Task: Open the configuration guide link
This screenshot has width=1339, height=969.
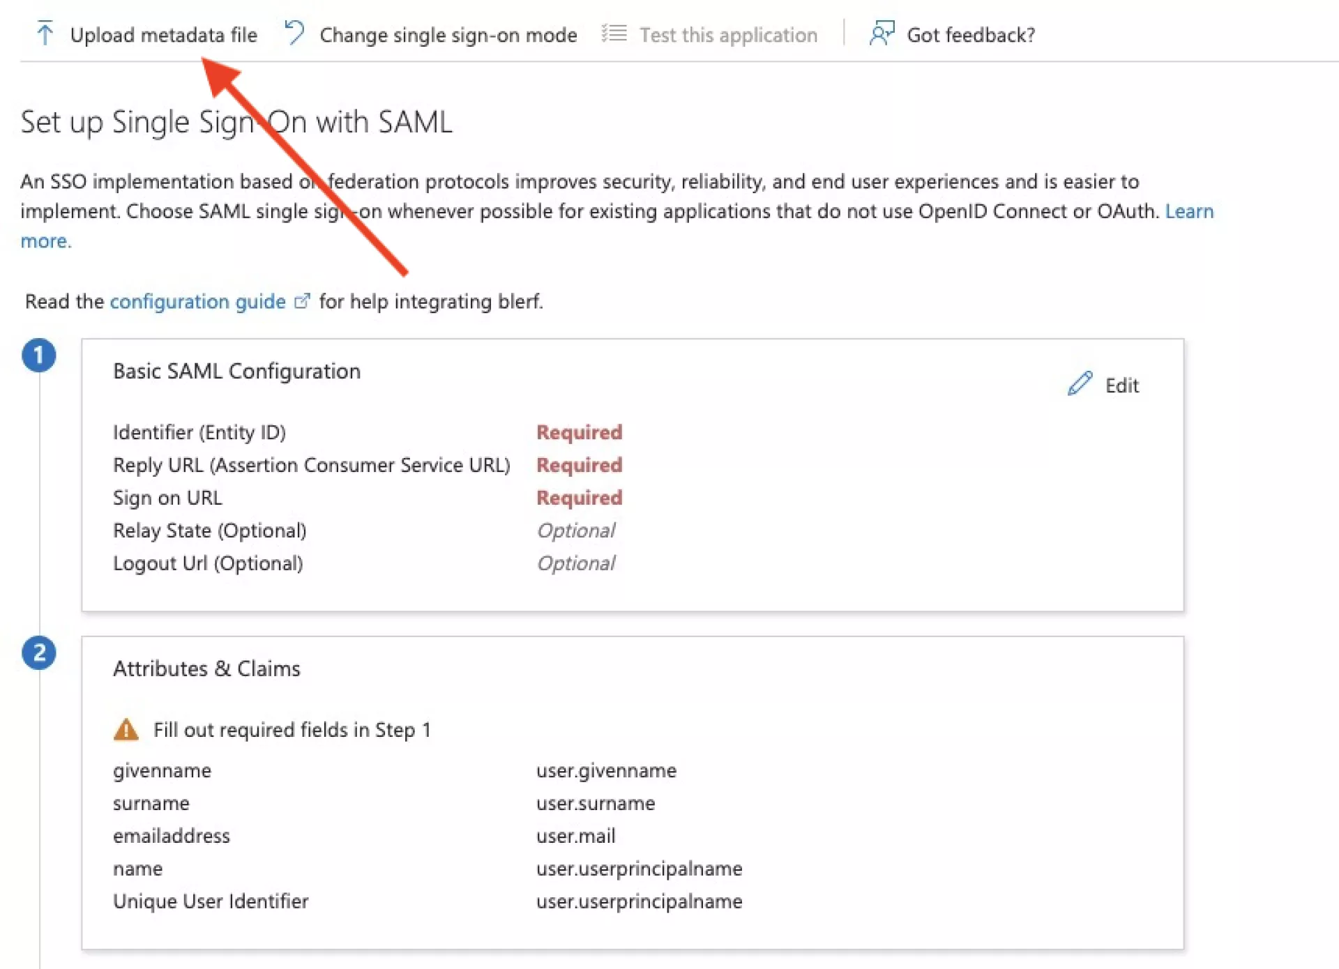Action: click(197, 301)
